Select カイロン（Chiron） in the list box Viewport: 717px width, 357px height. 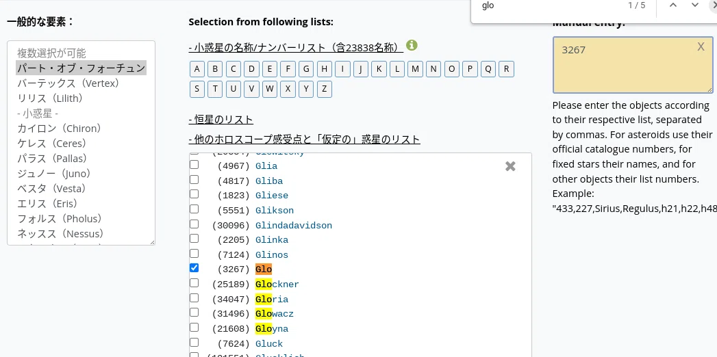click(60, 129)
